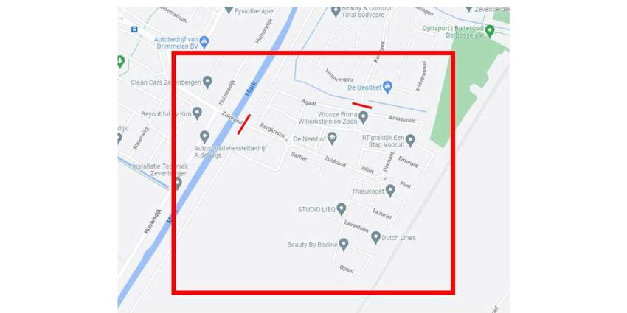Viewport: 627px width, 313px height.
Task: Click the RT-praktijk Een Stap Vooruit pin
Action: click(x=410, y=140)
